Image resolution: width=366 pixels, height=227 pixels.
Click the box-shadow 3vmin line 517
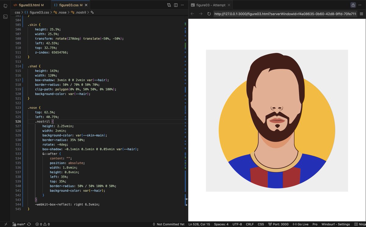72,80
